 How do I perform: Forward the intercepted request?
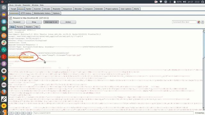coord(17,22)
